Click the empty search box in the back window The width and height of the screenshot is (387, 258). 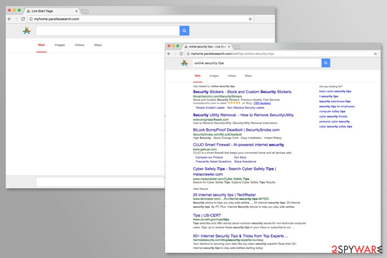pyautogui.click(x=108, y=31)
